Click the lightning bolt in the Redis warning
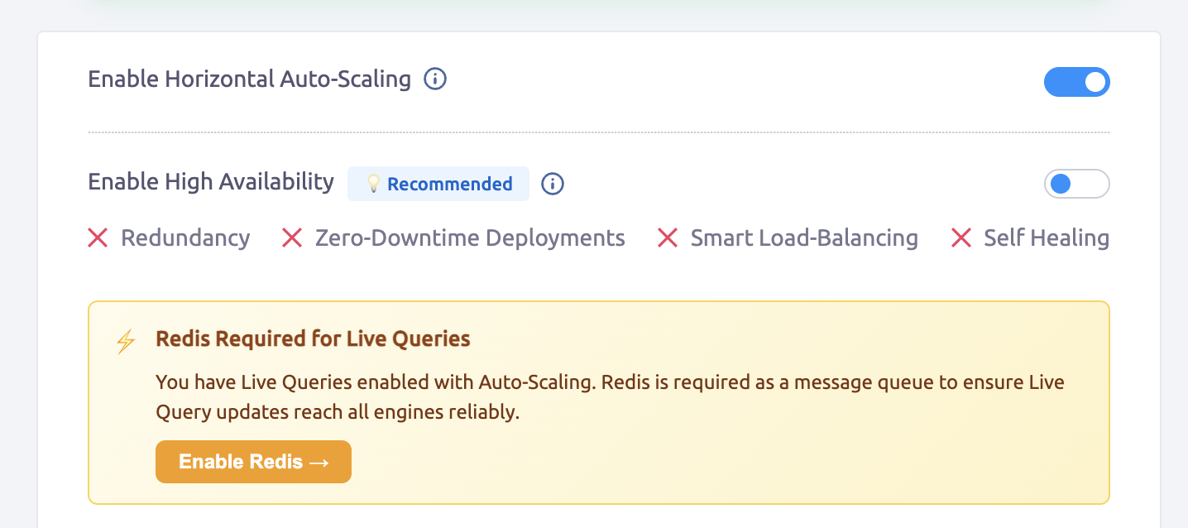The width and height of the screenshot is (1188, 528). (125, 340)
